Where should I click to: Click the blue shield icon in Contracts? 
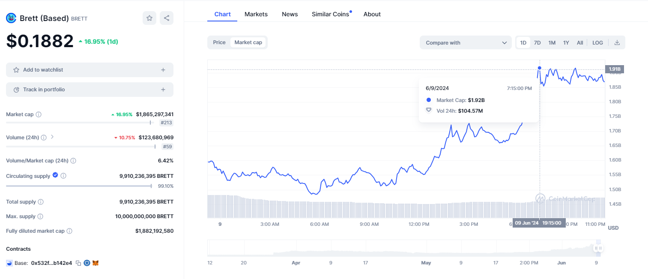pyautogui.click(x=87, y=263)
